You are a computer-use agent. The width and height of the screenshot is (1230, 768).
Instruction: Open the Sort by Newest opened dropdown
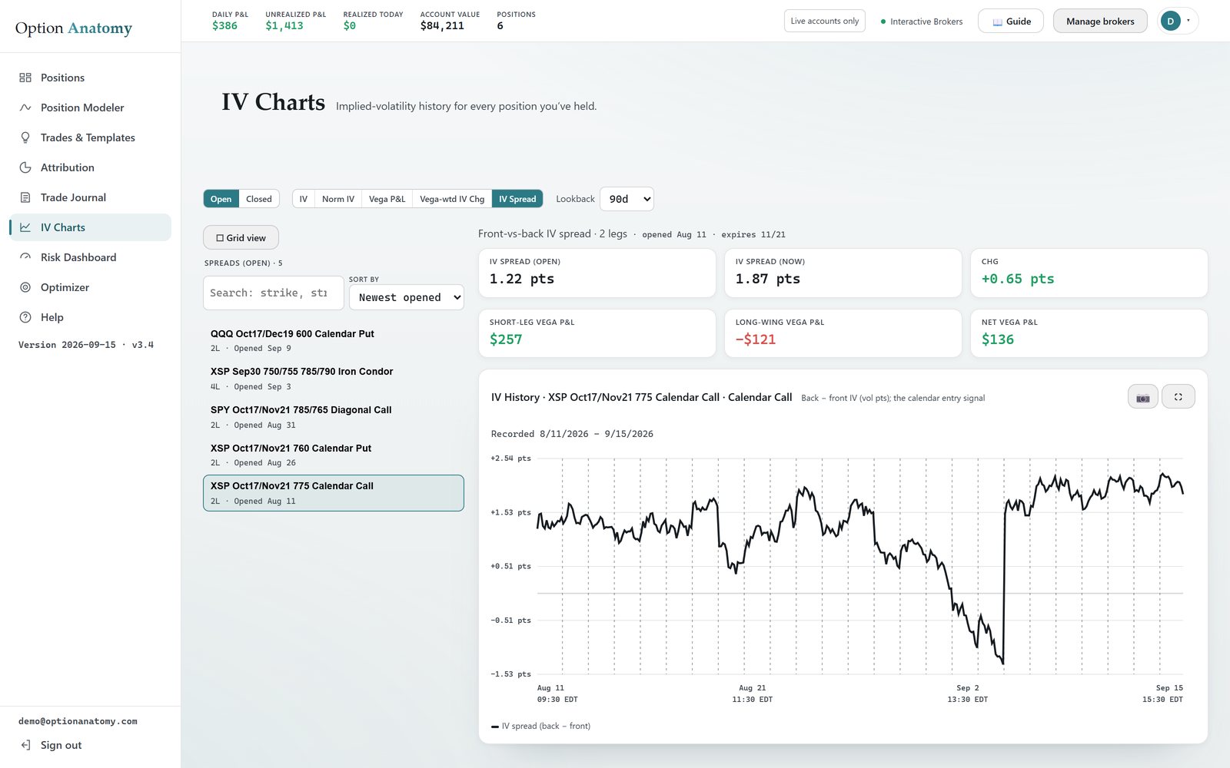(x=407, y=297)
